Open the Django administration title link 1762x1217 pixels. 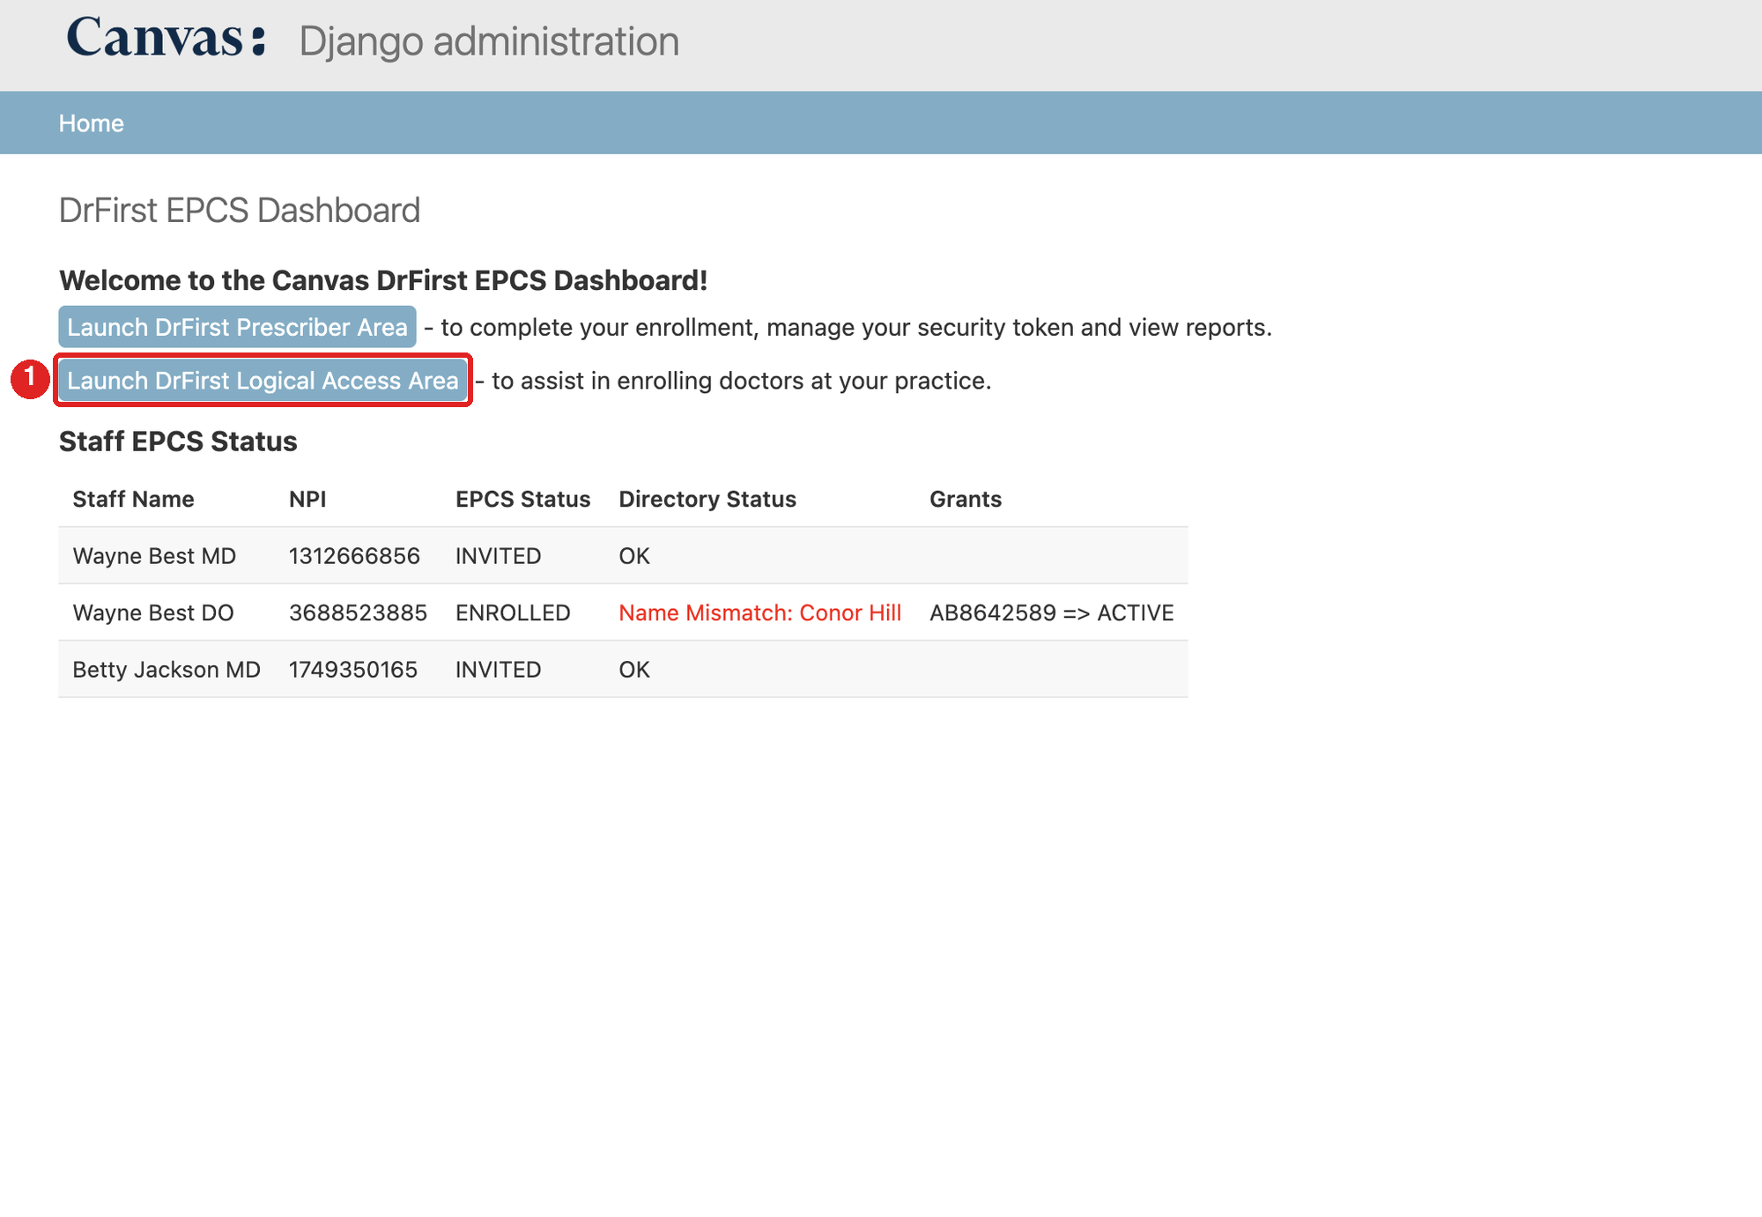(x=489, y=41)
